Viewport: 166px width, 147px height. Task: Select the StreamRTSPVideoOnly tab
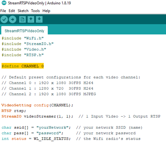[24, 31]
